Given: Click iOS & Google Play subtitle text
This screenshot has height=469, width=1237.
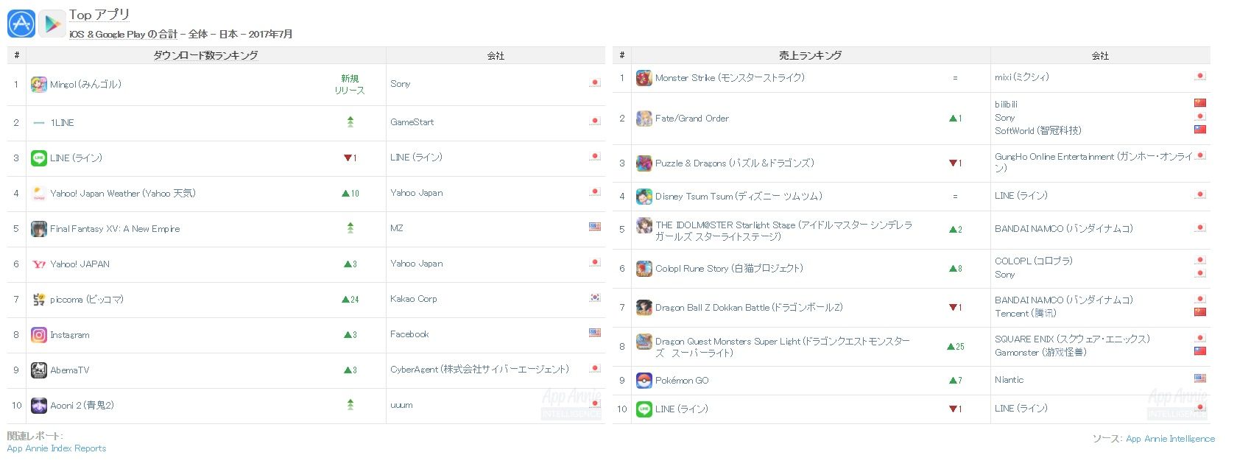Looking at the screenshot, I should tap(180, 34).
